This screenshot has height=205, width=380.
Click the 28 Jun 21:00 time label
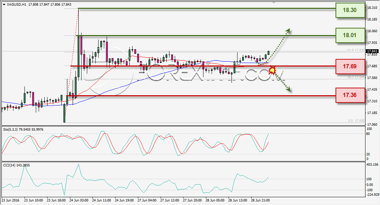pyautogui.click(x=261, y=200)
